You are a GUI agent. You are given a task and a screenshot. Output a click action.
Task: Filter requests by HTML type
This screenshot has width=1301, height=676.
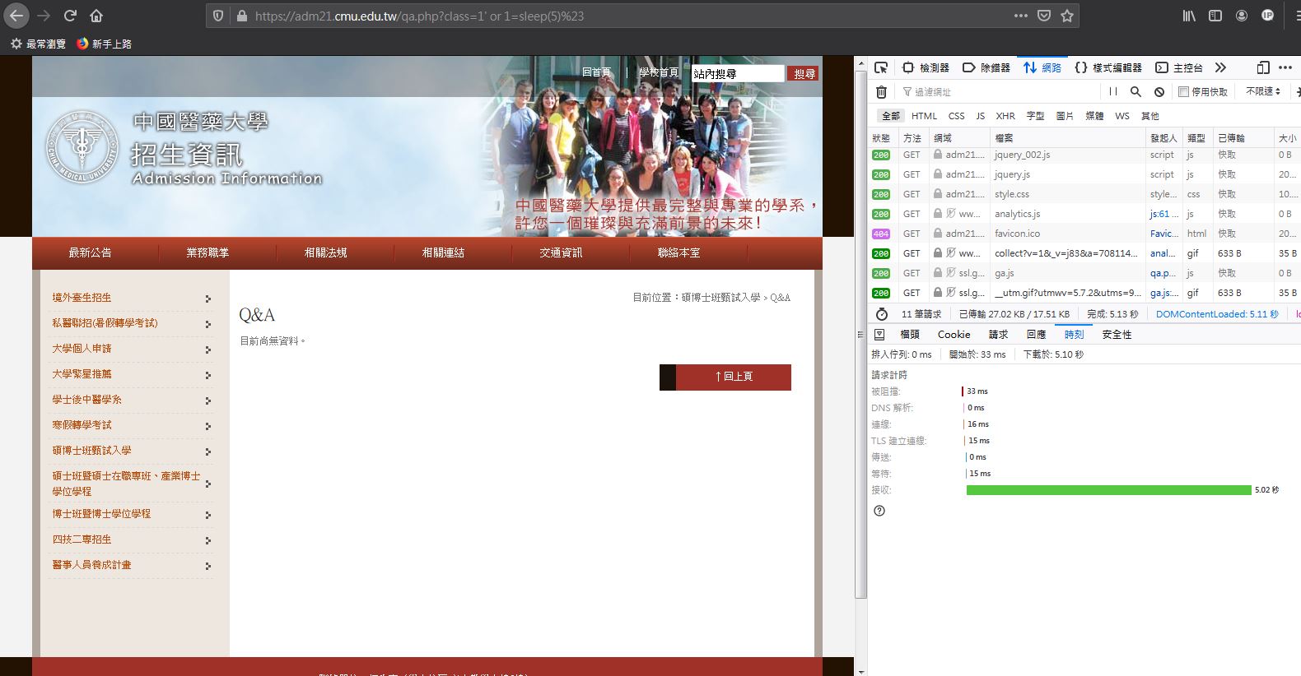pyautogui.click(x=924, y=116)
